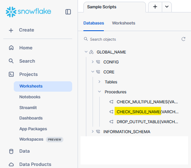The image size is (191, 168).
Task: Select the Procedures folder label
Action: click(x=116, y=92)
